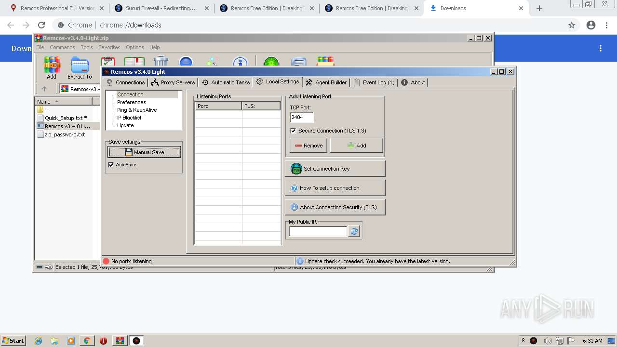Click the Remove port button

pos(308,146)
